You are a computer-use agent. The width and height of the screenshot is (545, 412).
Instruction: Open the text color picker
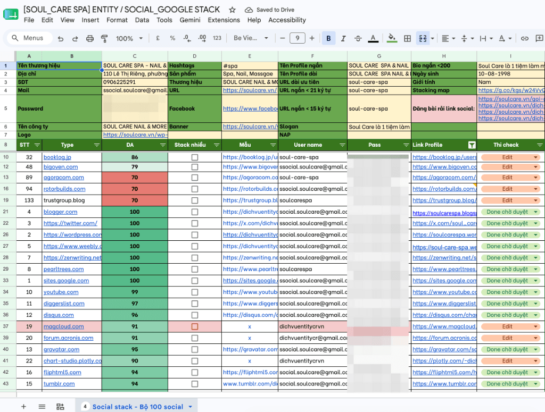coord(373,38)
